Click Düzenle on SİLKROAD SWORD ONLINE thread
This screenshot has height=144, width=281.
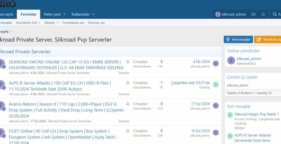124,73
